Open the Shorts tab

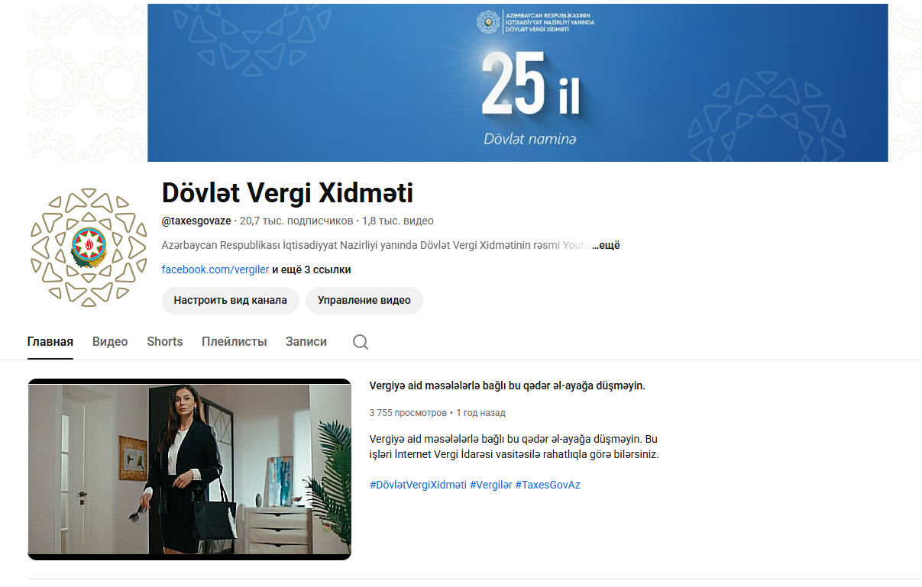pyautogui.click(x=165, y=342)
